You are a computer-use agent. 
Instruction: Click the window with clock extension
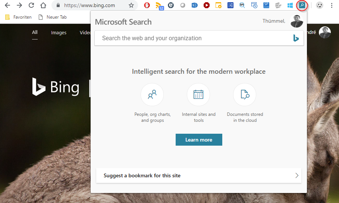pos(254,5)
